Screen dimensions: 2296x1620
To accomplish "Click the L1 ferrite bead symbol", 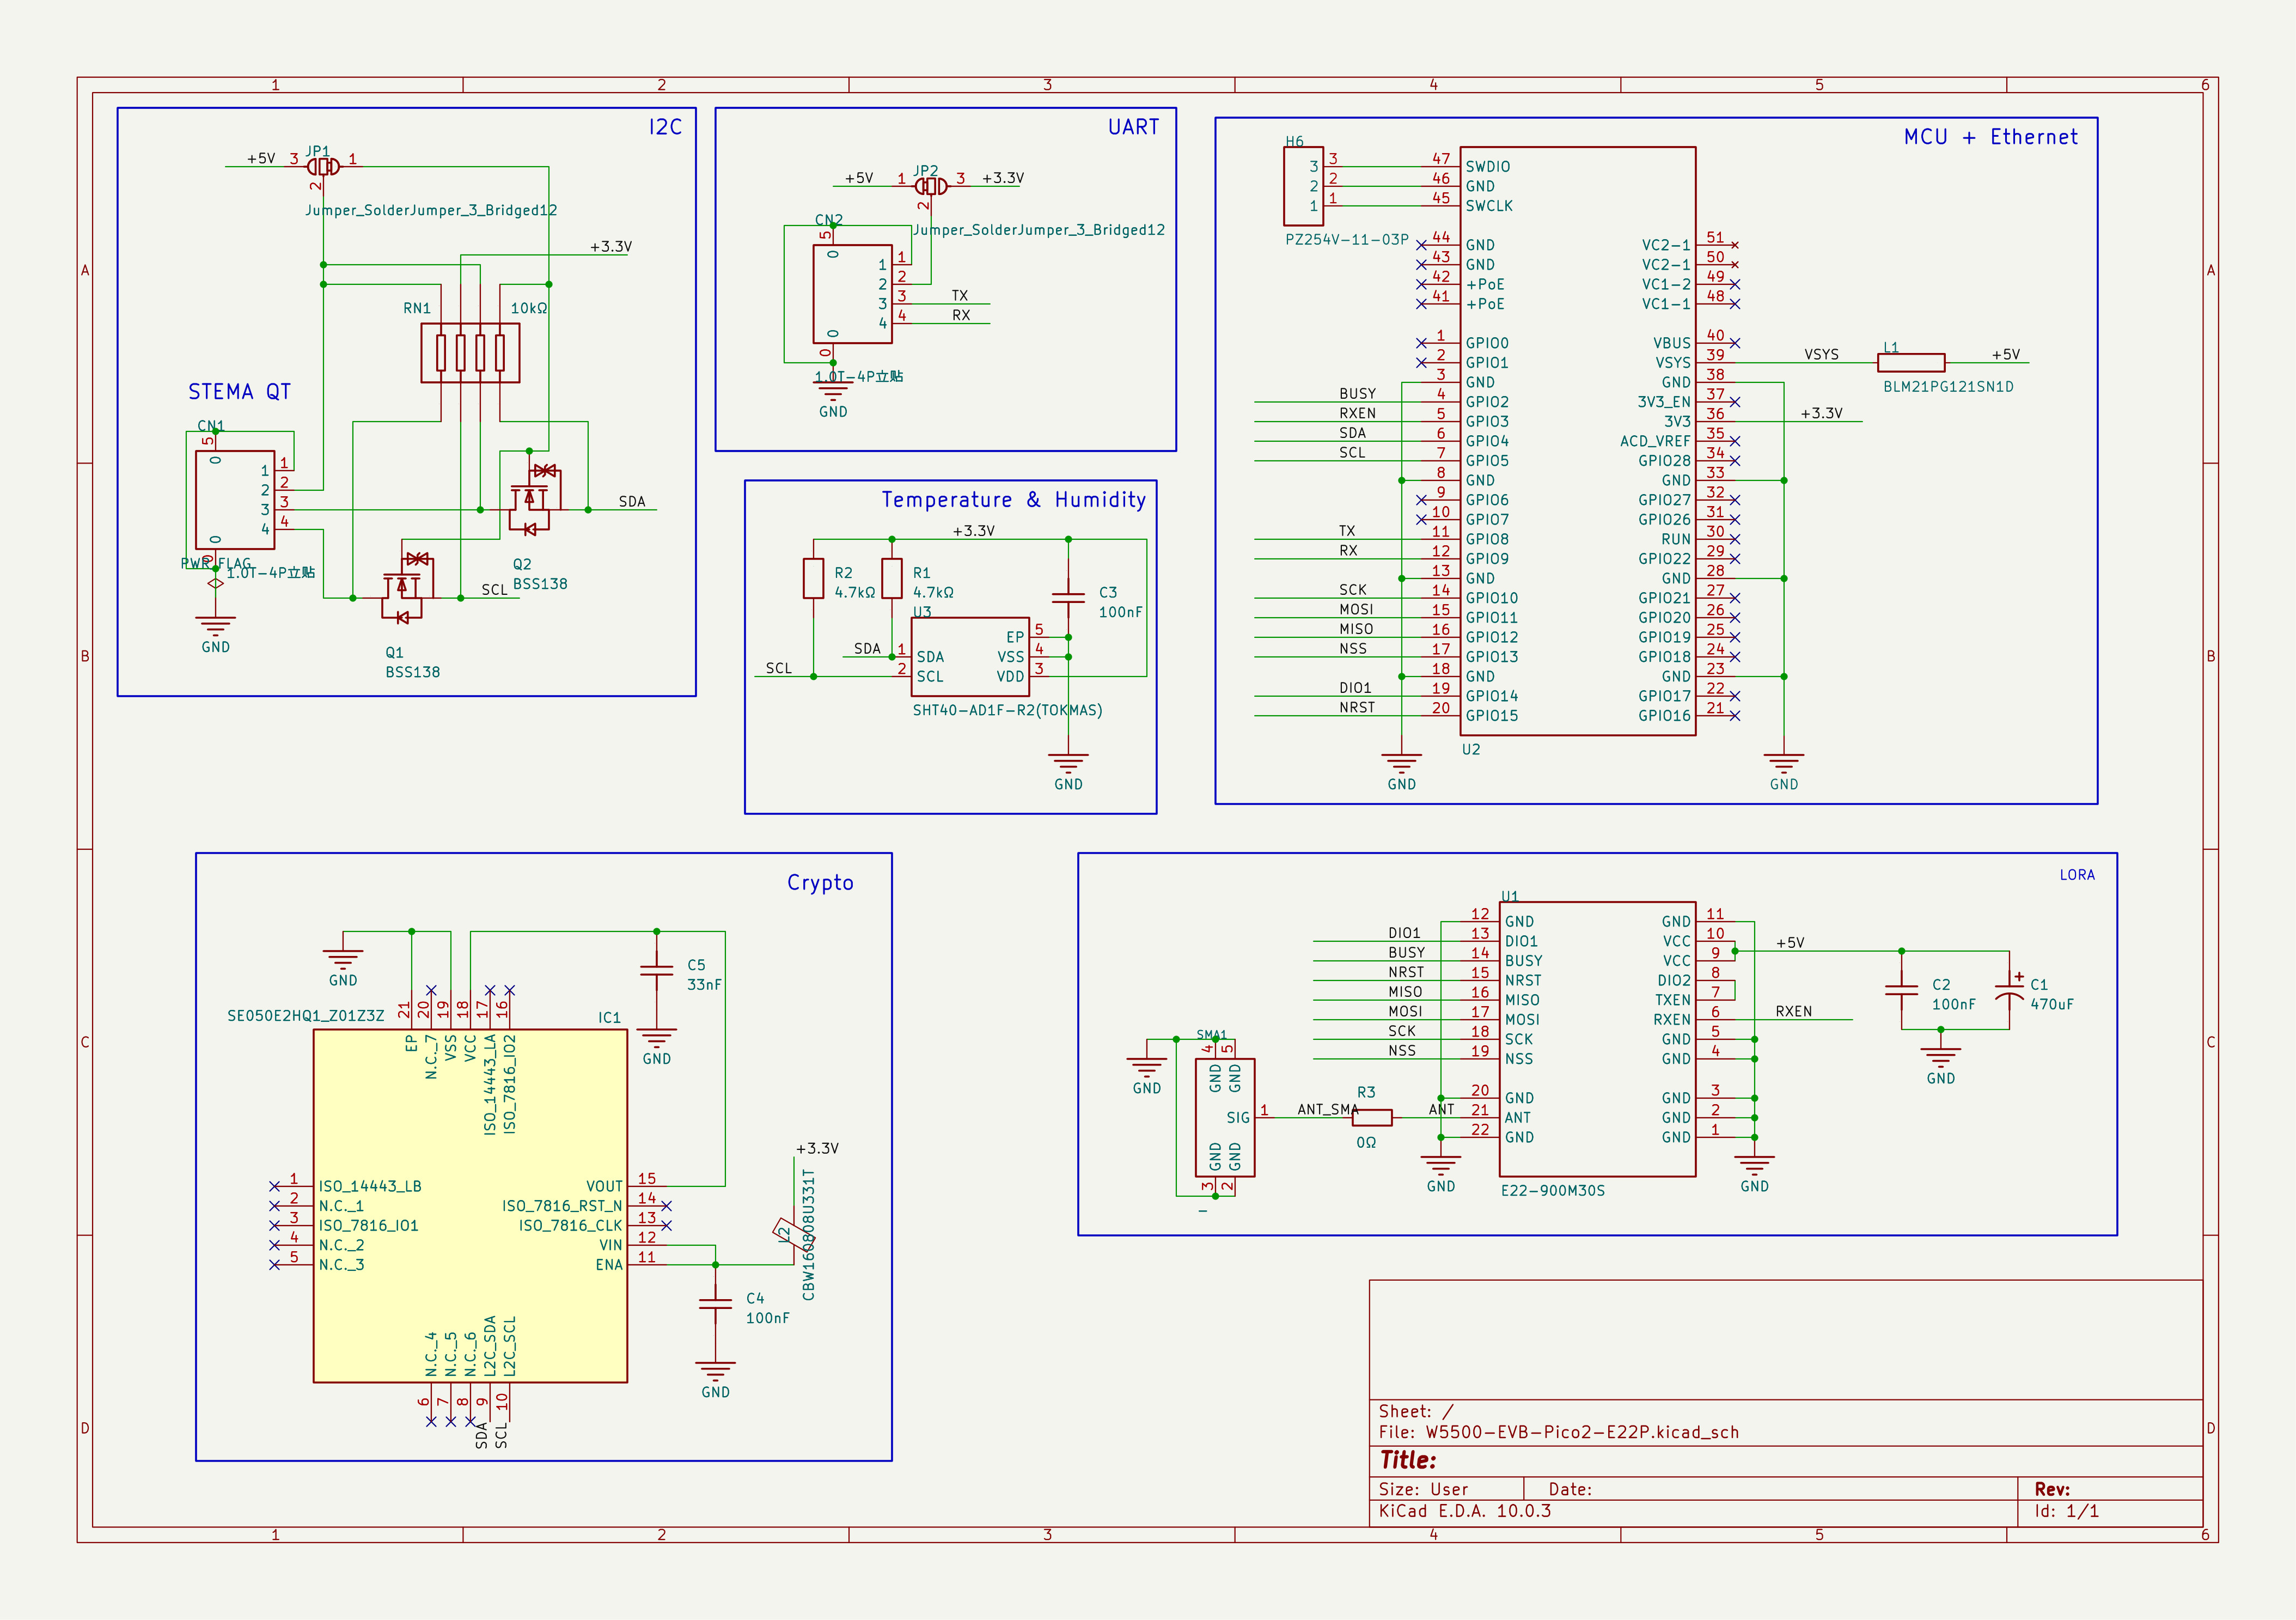I will (1911, 363).
